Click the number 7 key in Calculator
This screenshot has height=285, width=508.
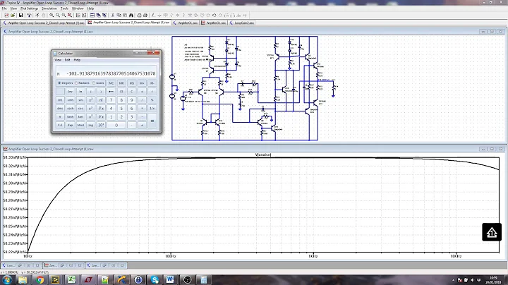click(111, 99)
